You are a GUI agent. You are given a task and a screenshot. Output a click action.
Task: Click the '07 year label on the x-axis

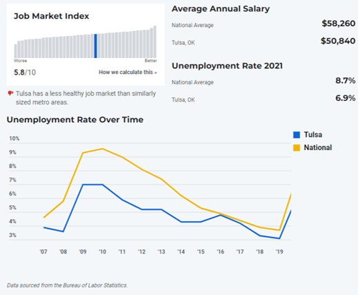43,251
